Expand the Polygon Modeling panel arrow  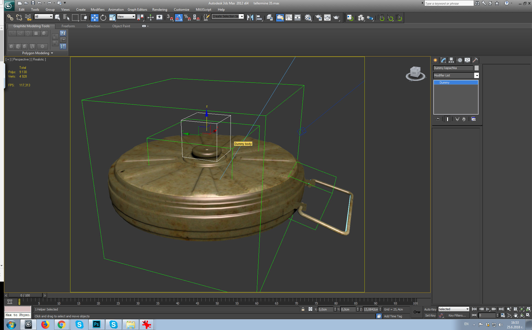pyautogui.click(x=52, y=53)
